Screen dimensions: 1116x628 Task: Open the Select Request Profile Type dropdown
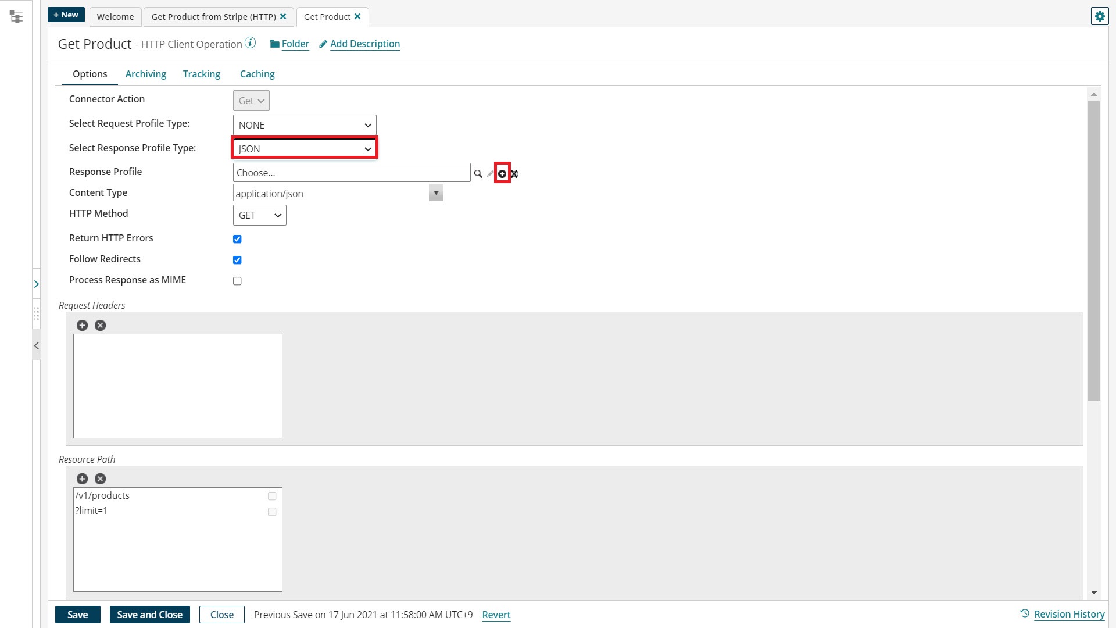(304, 125)
